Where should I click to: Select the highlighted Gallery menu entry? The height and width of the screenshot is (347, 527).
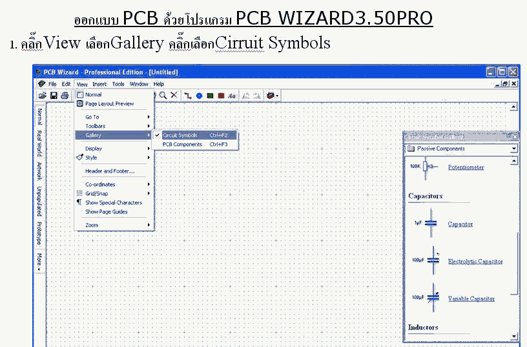[114, 135]
